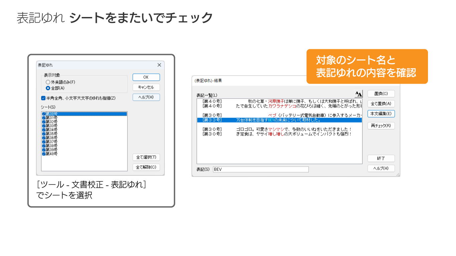Viewport: 456px width, 256px height.
Task: Click 終了 to exit results
Action: 381,158
